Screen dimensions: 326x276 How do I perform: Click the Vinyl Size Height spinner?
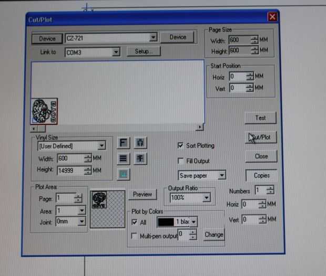[88, 171]
